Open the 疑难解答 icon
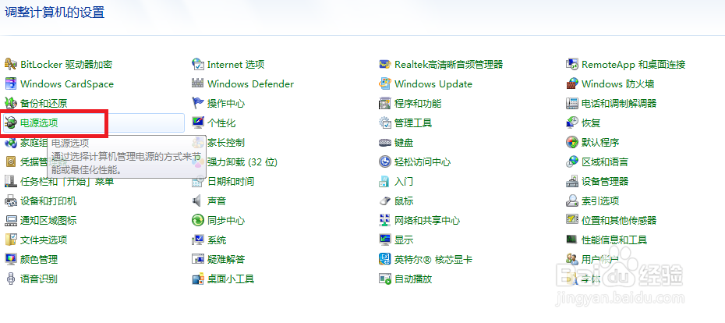Image resolution: width=725 pixels, height=323 pixels. tap(198, 259)
